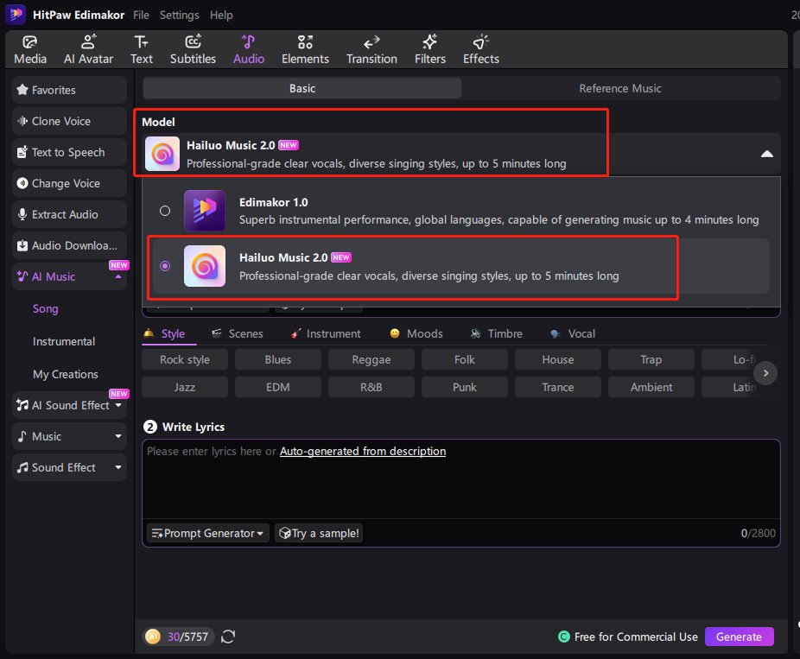800x659 pixels.
Task: Select the AI Avatar tool
Action: point(88,50)
